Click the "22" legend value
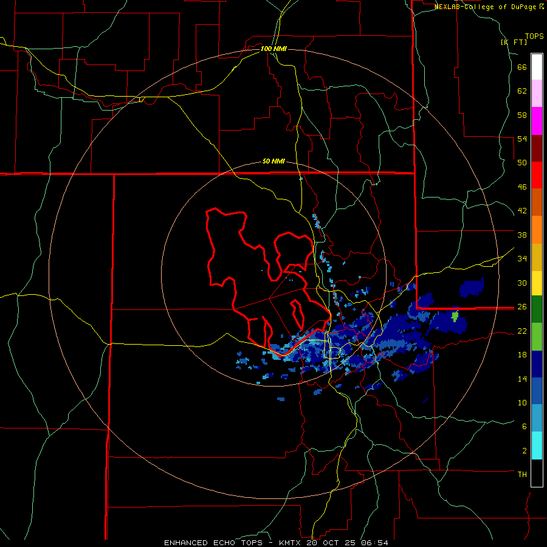 [x=522, y=331]
